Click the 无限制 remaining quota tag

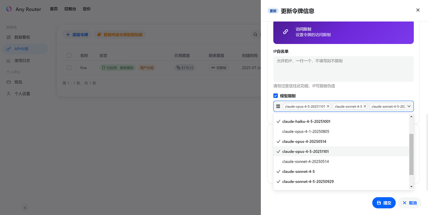point(219,68)
